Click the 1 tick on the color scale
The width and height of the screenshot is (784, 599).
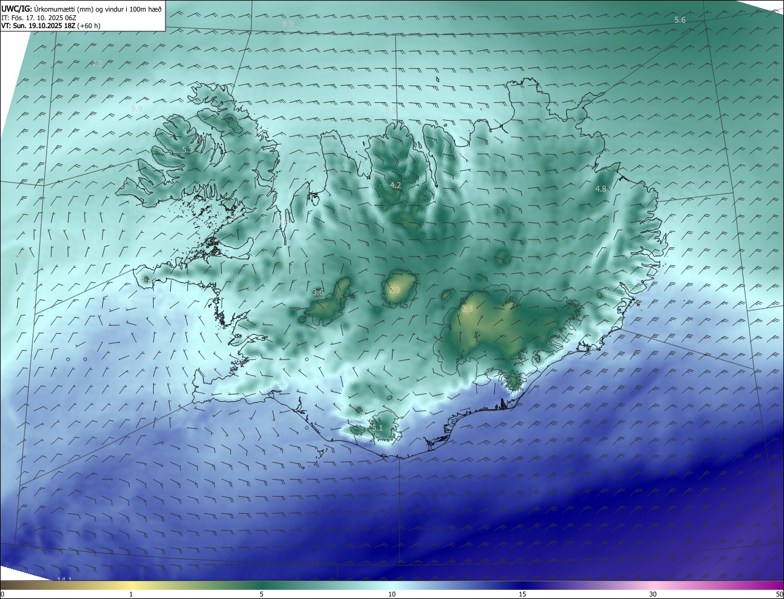click(131, 594)
